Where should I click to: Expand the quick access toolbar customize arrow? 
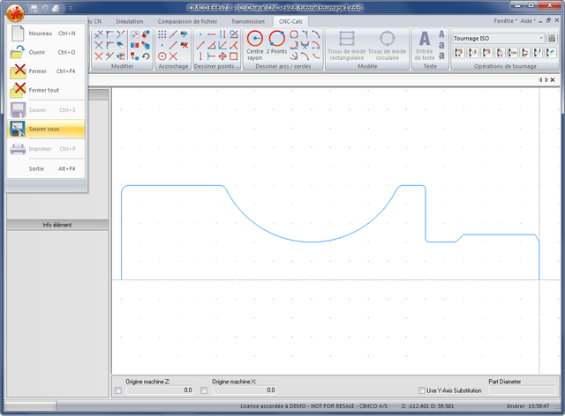71,8
